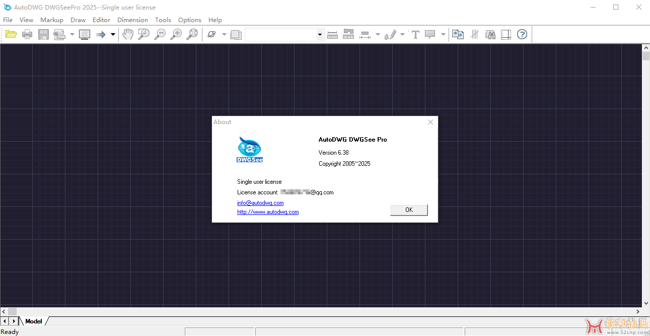Open the Options menu
This screenshot has width=650, height=336.
point(190,20)
